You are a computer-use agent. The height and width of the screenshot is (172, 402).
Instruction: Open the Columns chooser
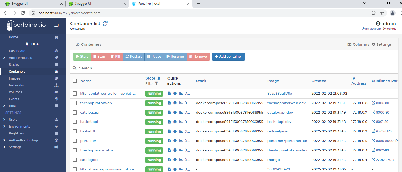point(358,44)
